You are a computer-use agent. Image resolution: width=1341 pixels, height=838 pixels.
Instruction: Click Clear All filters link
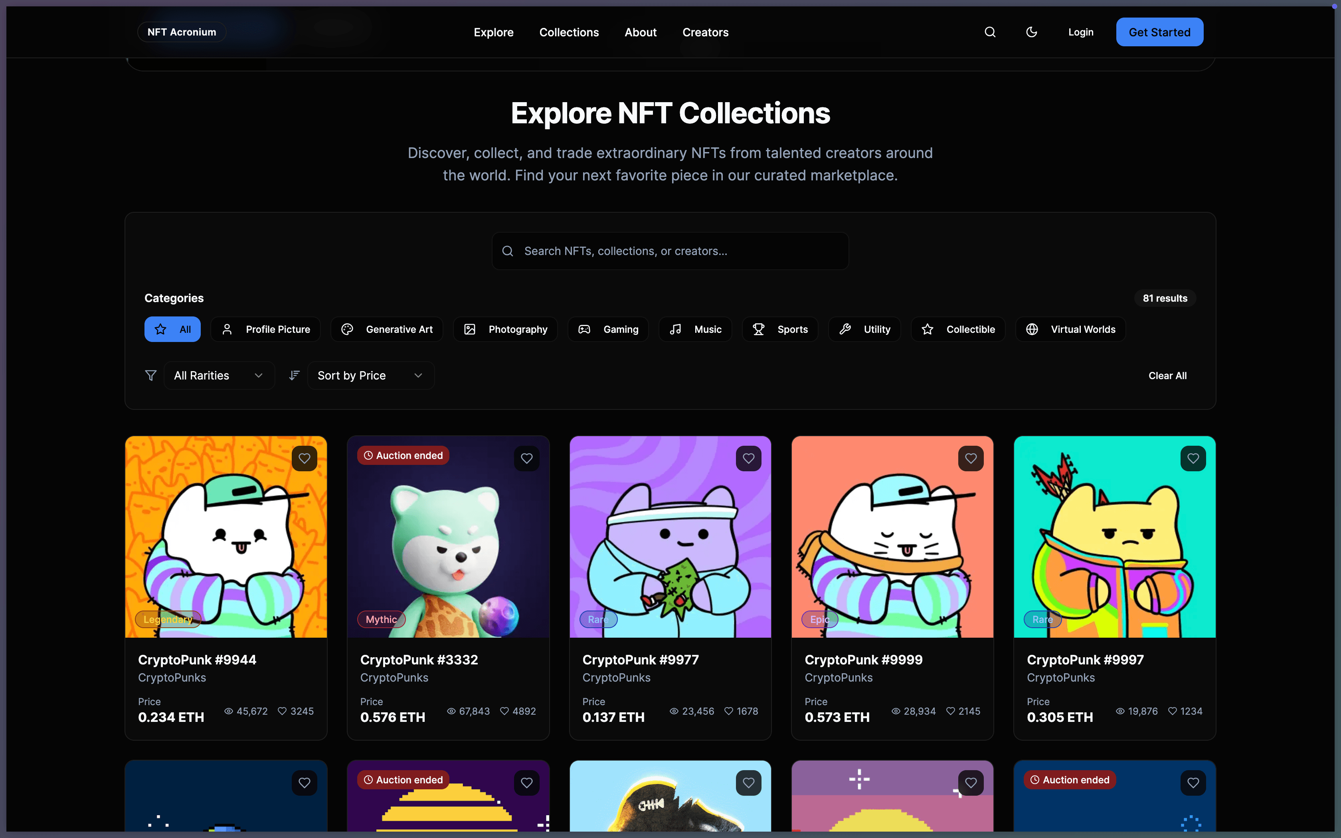1167,376
